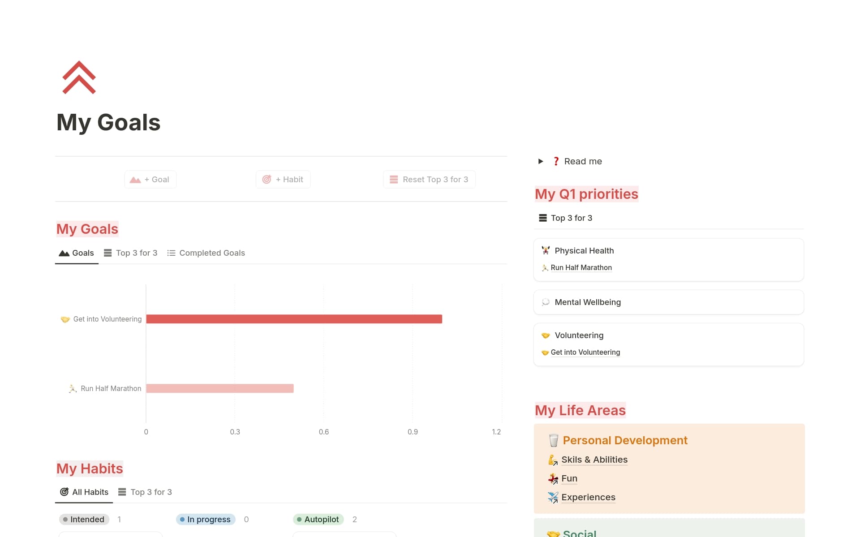Viewport: 860px width, 537px height.
Task: Expand the Read me section
Action: pyautogui.click(x=540, y=161)
